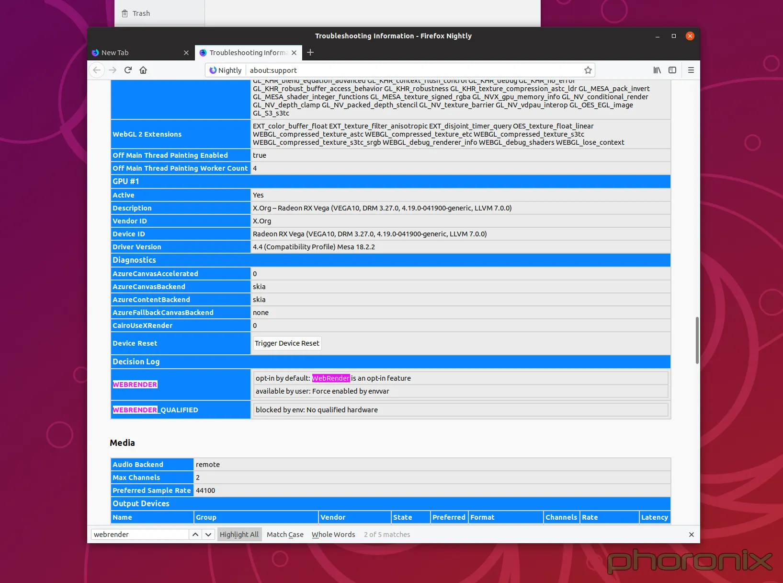The image size is (783, 583).
Task: Reload the about:support page
Action: coord(128,70)
